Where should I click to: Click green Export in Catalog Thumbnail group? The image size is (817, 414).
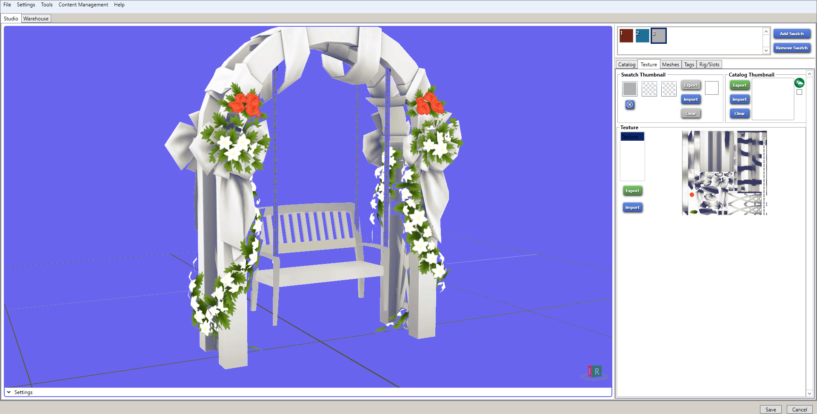click(x=740, y=85)
